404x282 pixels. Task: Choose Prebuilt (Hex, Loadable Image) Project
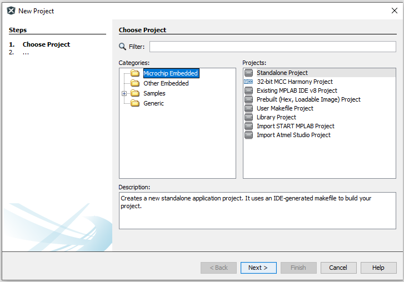[x=308, y=99]
